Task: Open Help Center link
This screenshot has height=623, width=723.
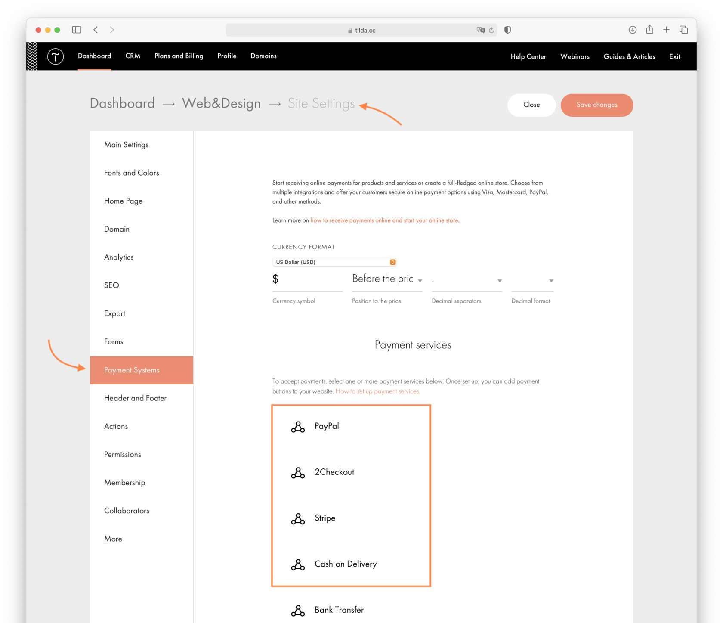Action: click(x=528, y=56)
